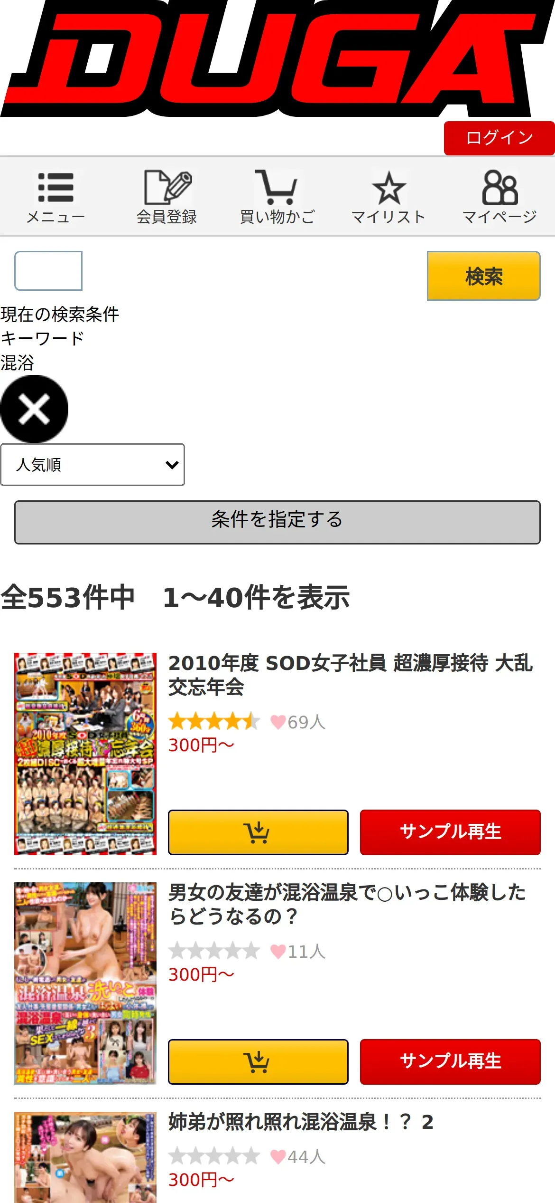Open 条件を指定する filter panel
The height and width of the screenshot is (1203, 555).
(277, 522)
